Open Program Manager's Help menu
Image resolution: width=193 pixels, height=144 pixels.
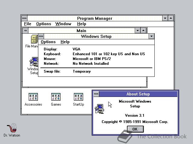(82, 24)
